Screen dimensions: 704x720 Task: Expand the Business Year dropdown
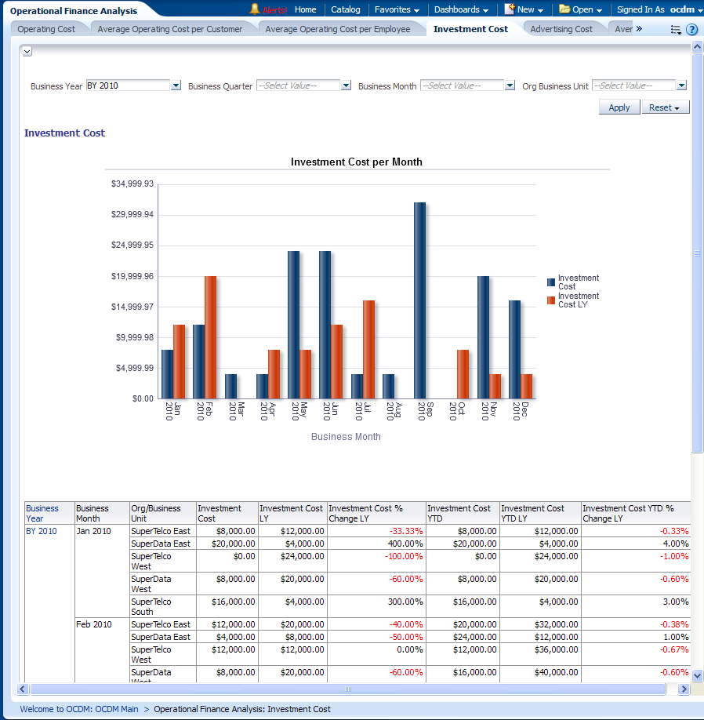pyautogui.click(x=176, y=85)
